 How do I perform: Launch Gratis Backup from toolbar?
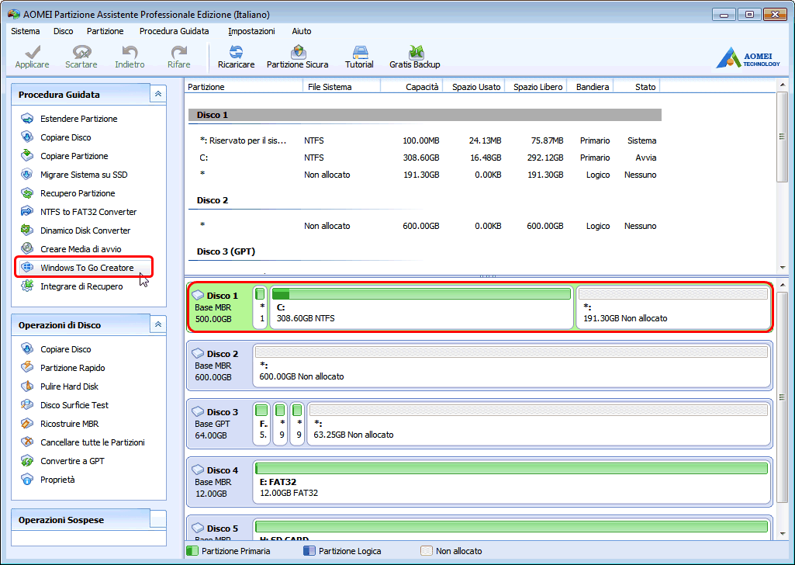tap(414, 57)
